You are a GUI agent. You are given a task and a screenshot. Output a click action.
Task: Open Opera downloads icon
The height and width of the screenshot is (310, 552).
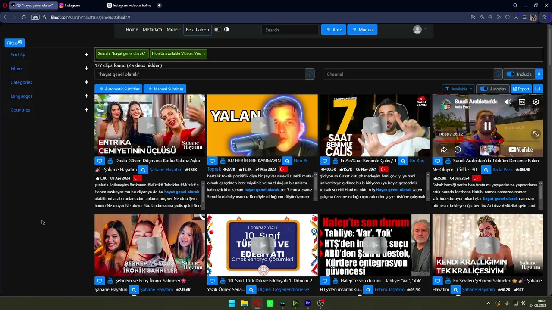516,17
